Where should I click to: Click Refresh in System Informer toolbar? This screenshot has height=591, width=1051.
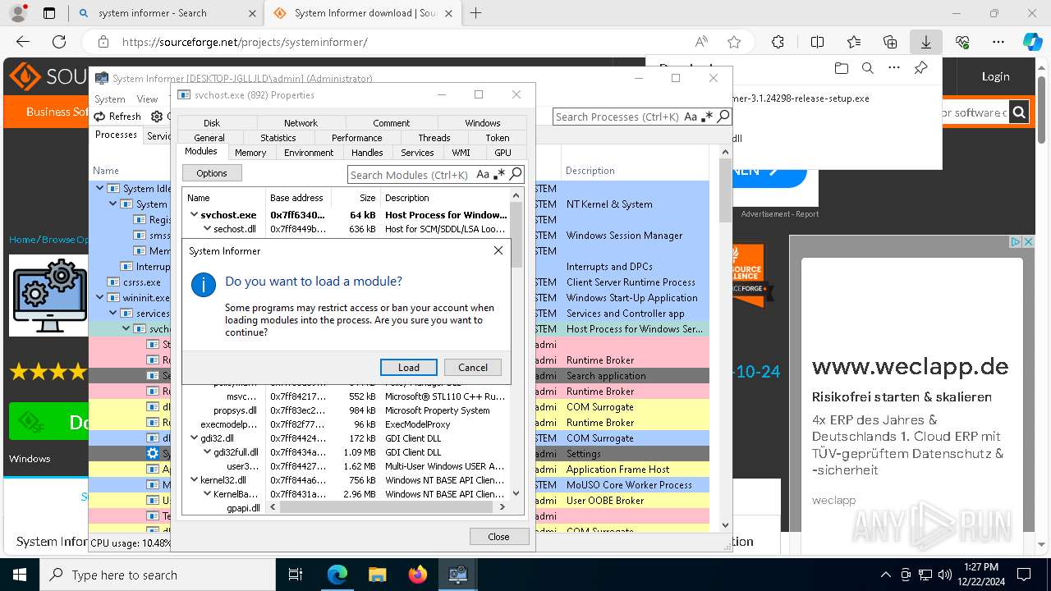coord(117,117)
